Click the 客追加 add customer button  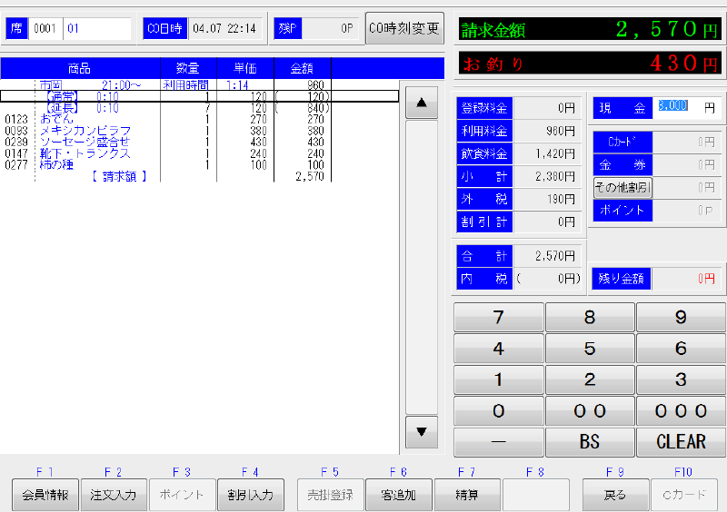tap(398, 495)
